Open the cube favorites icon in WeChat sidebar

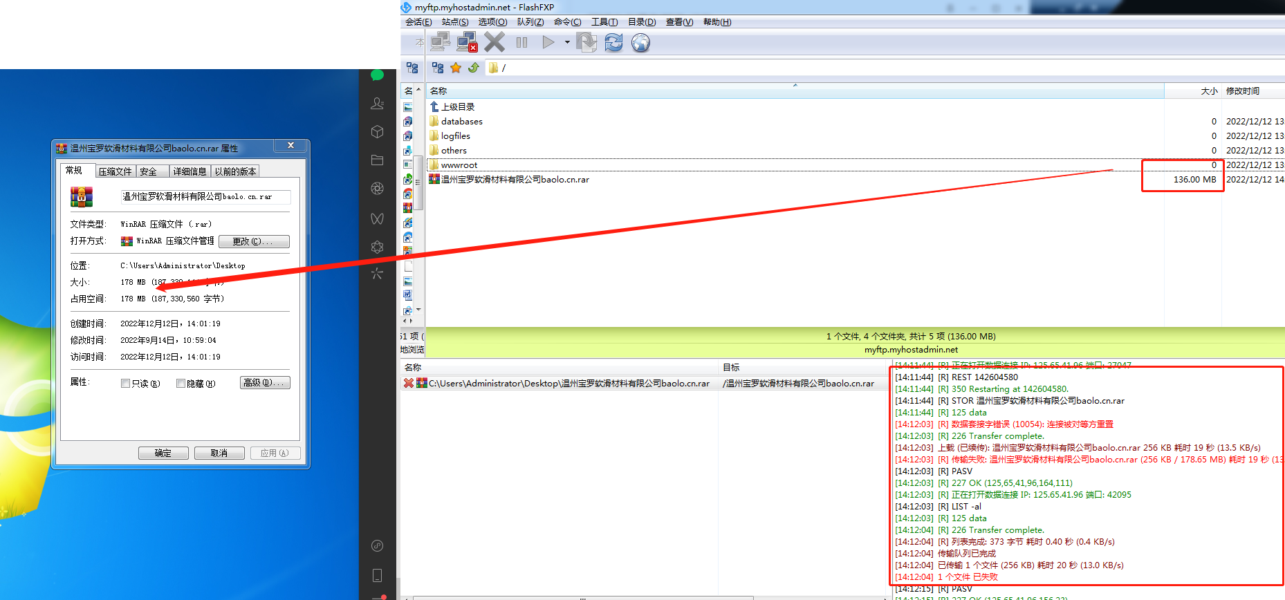click(x=377, y=131)
